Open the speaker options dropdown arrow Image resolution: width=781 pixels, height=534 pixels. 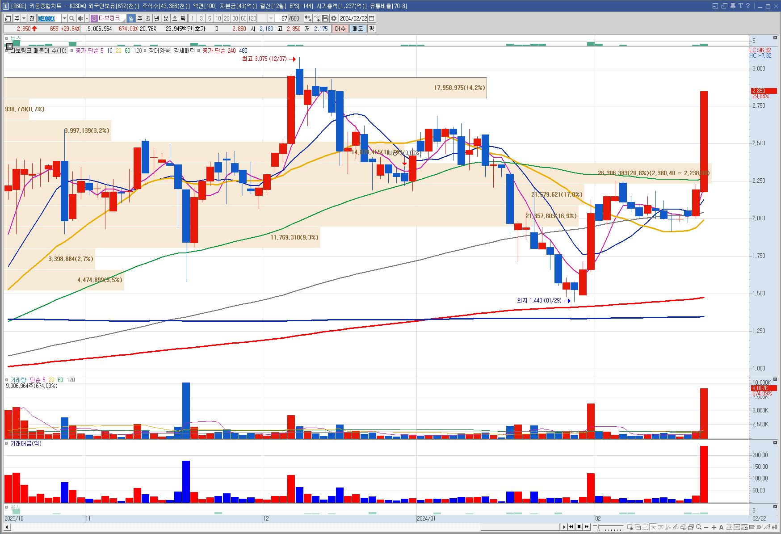click(86, 18)
